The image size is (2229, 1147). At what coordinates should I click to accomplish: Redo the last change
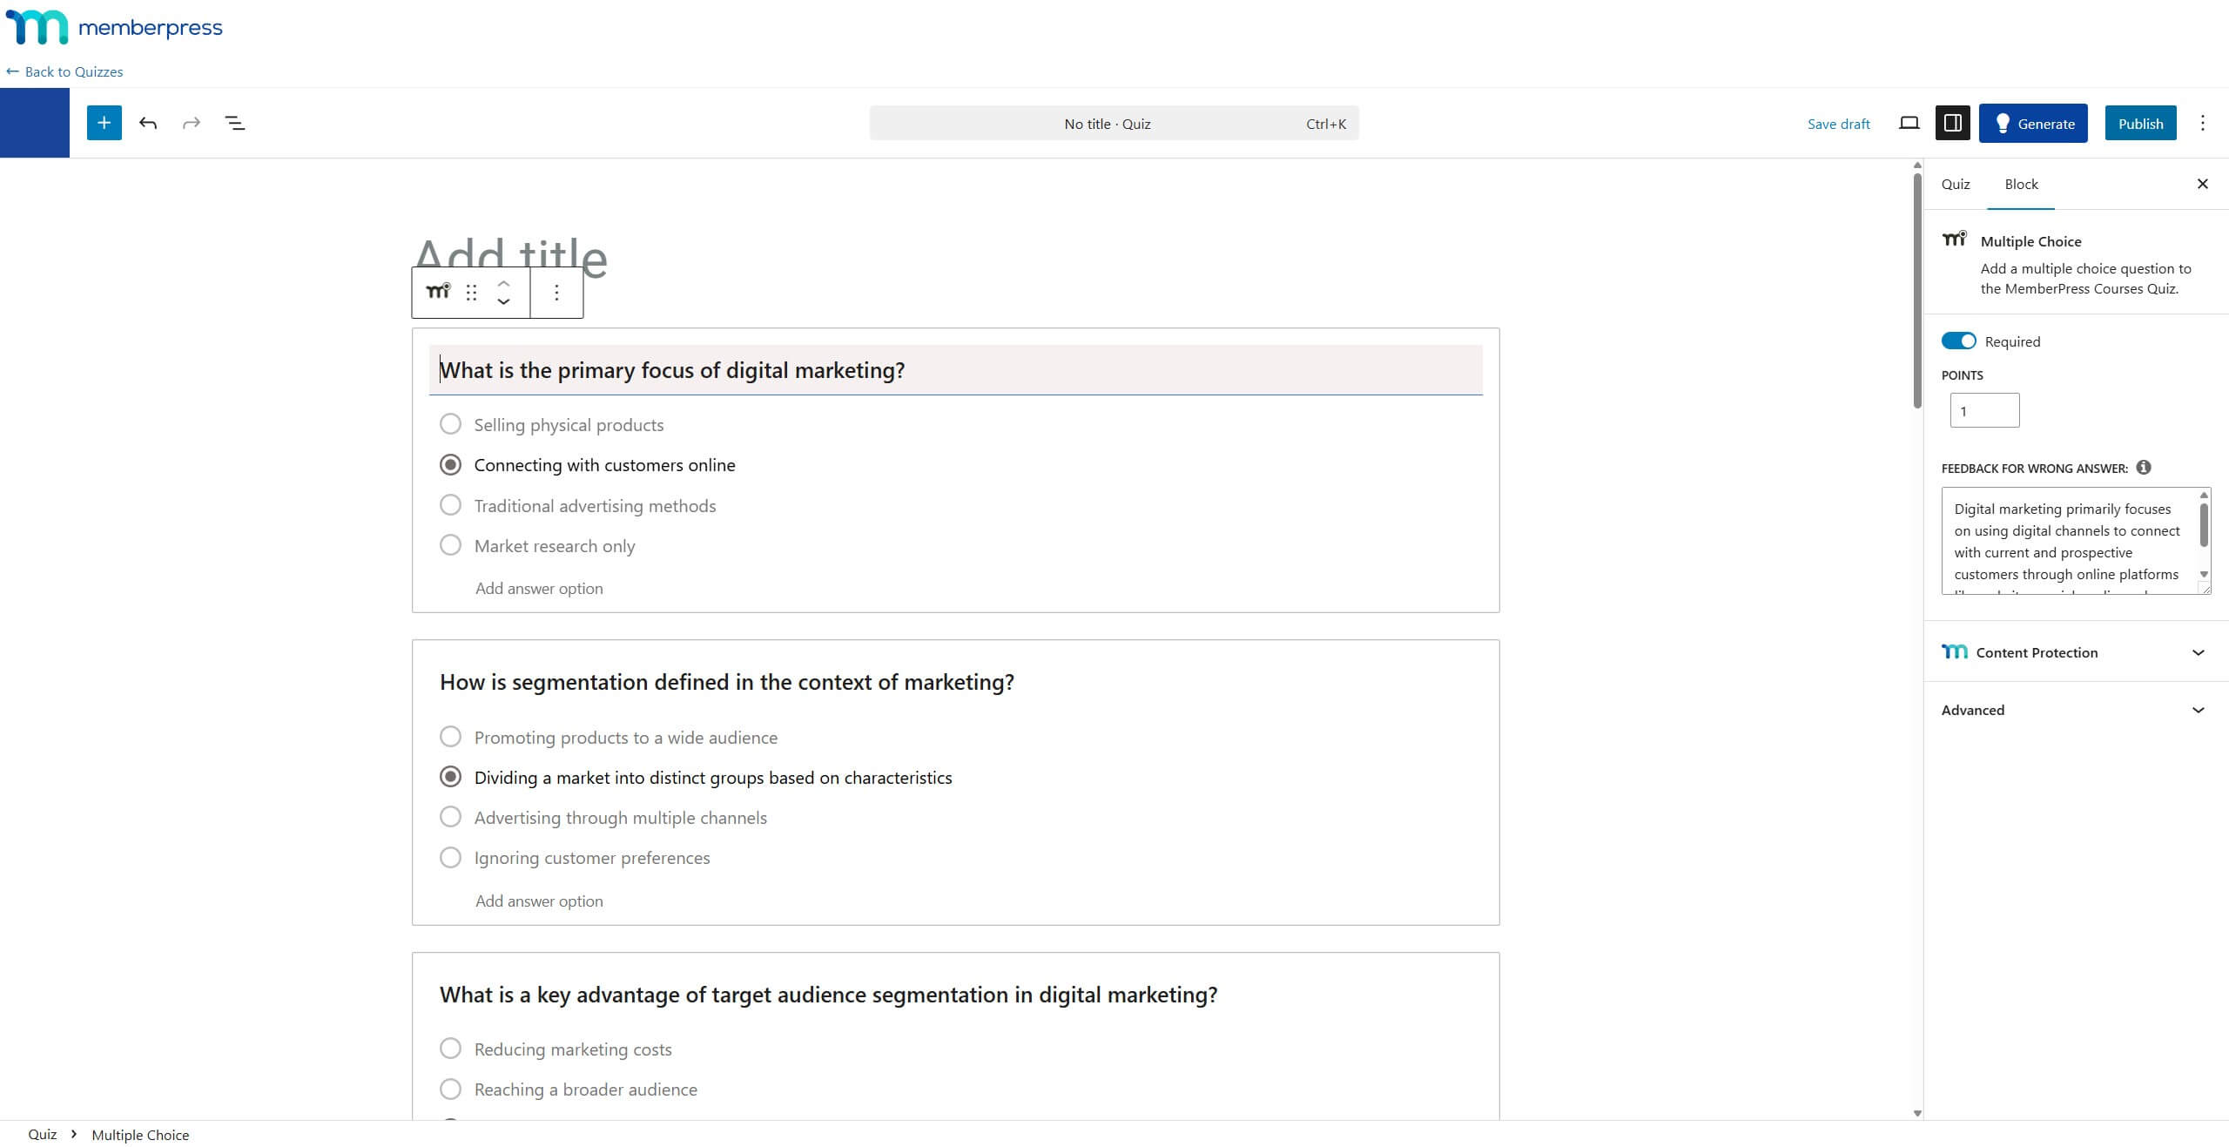click(191, 123)
